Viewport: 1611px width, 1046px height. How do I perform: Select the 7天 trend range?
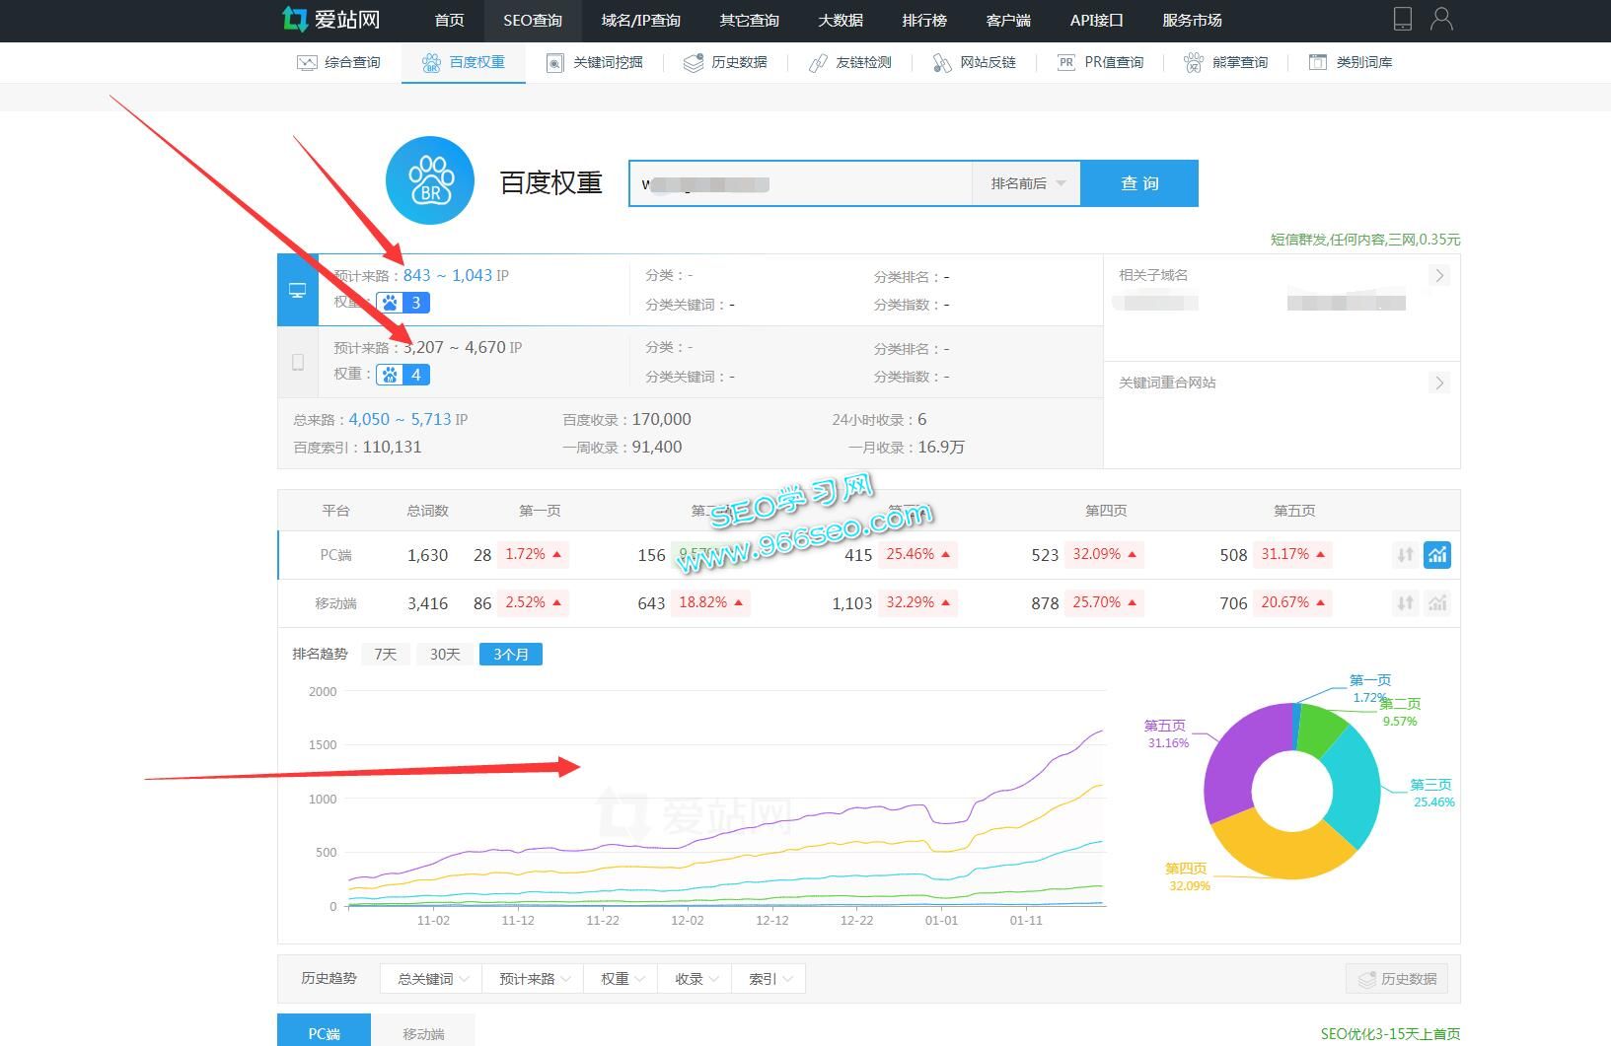(x=386, y=655)
